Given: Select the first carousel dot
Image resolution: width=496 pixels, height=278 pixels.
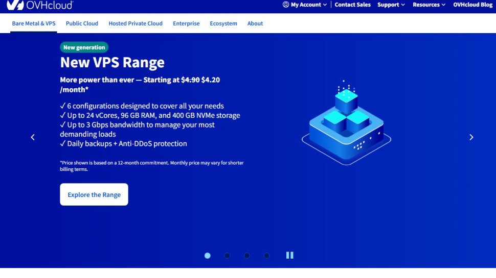Looking at the screenshot, I should click(208, 256).
